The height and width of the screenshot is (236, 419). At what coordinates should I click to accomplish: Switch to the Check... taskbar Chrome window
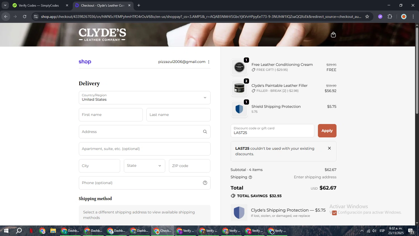tap(163, 231)
